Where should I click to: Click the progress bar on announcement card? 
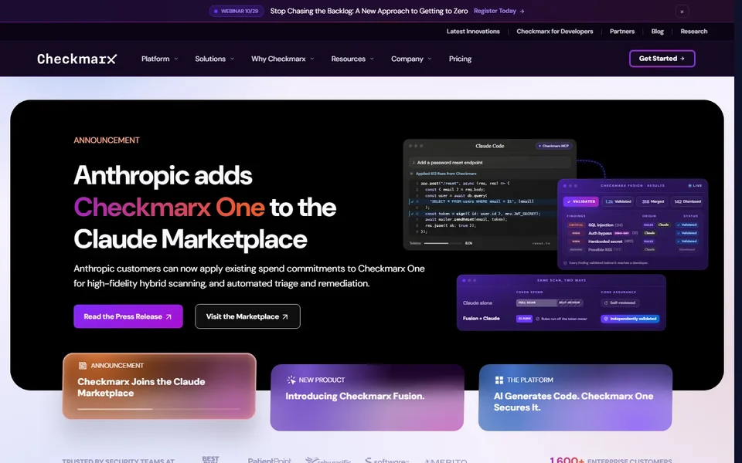pos(159,409)
